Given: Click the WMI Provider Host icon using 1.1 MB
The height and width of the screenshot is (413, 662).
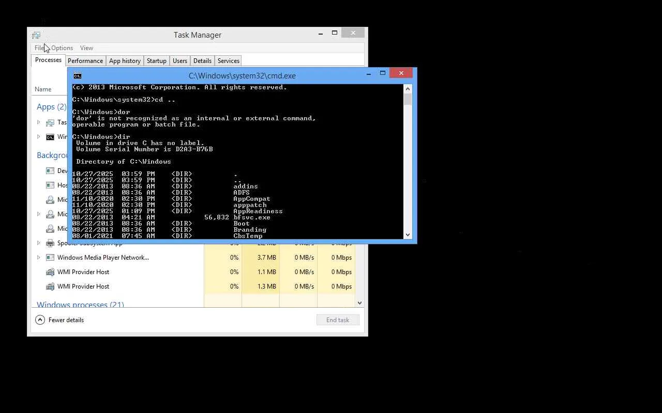Looking at the screenshot, I should (x=50, y=272).
